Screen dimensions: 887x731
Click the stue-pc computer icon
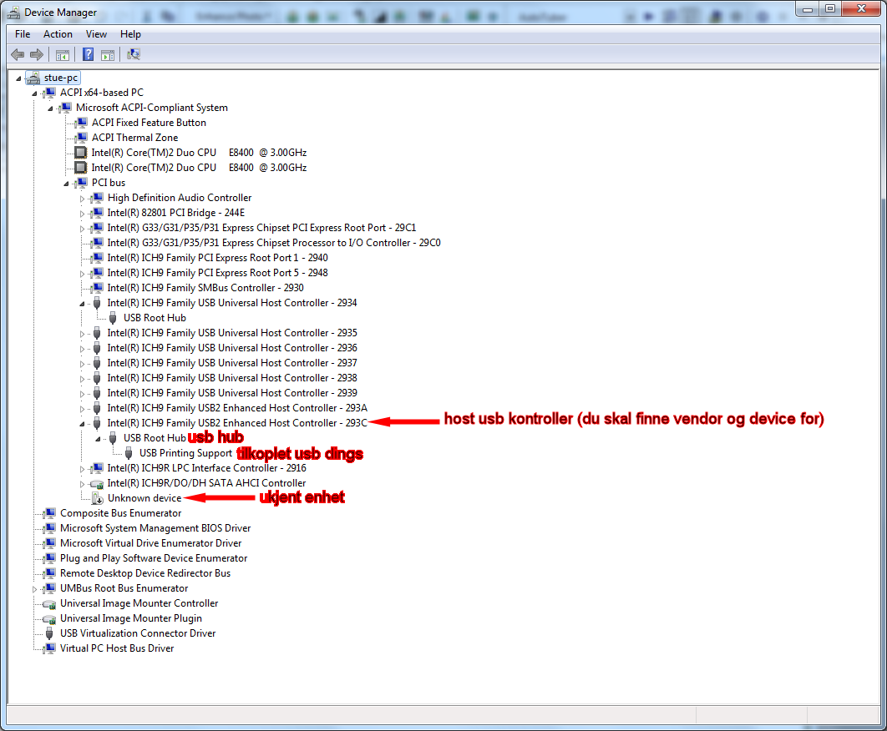point(33,78)
